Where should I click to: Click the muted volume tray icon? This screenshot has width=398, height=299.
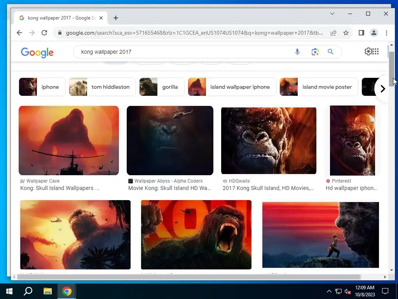[x=348, y=291]
